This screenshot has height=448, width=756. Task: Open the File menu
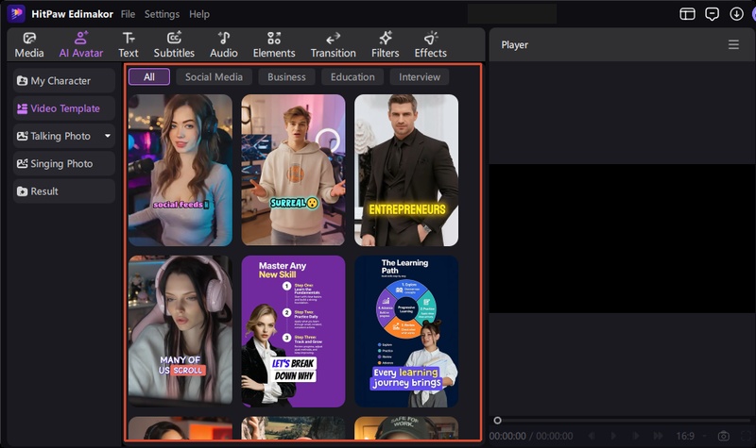[x=128, y=14]
